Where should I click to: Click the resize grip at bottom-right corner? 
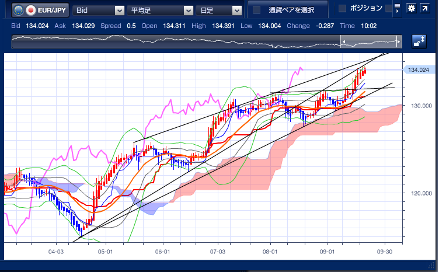click(431, 265)
